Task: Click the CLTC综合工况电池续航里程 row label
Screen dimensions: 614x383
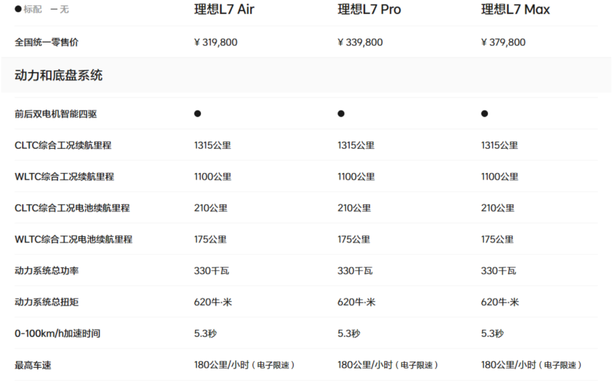Action: [x=72, y=208]
